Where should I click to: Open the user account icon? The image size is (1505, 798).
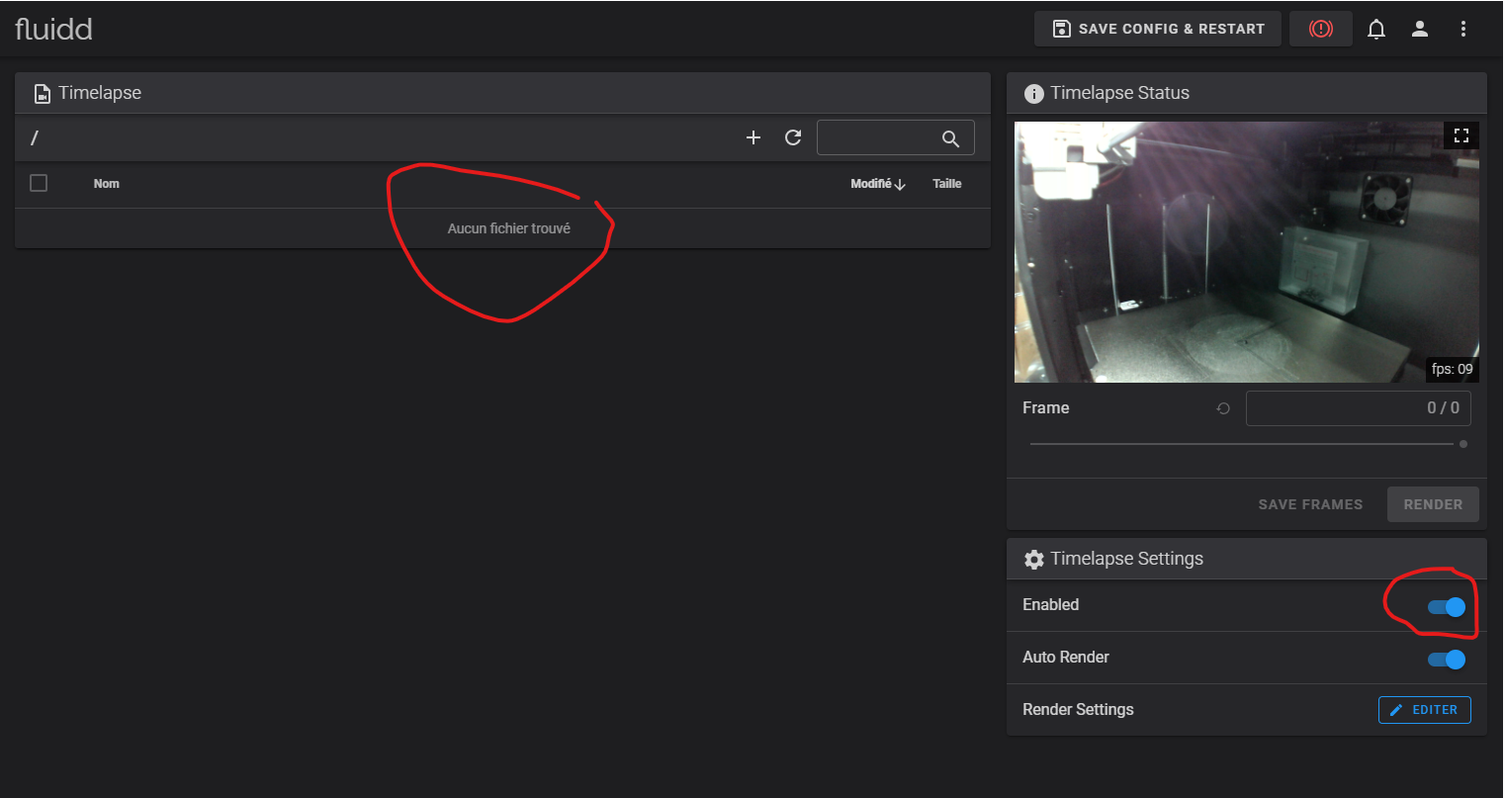(1420, 29)
